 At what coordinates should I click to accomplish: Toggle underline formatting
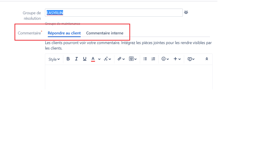[85, 59]
